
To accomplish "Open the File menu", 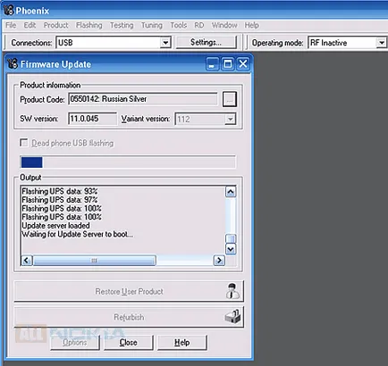I will (x=11, y=25).
